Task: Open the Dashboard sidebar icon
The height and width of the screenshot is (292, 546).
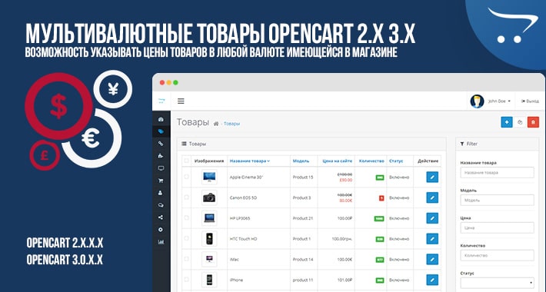Action: coord(161,119)
